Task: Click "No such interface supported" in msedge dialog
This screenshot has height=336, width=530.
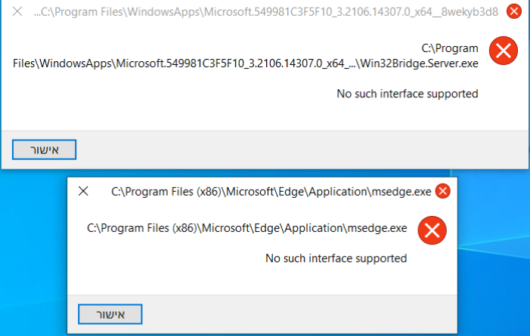Action: click(336, 258)
